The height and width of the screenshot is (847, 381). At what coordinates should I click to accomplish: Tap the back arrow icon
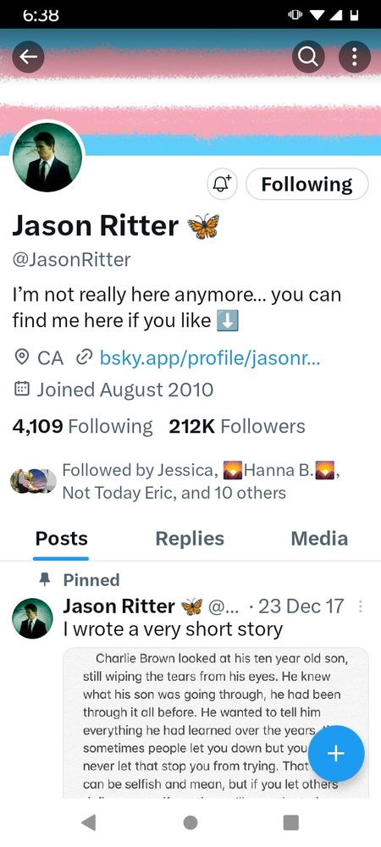click(28, 58)
